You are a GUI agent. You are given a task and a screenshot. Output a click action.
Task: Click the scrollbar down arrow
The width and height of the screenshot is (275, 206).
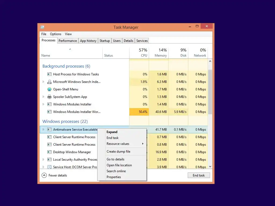click(210, 167)
